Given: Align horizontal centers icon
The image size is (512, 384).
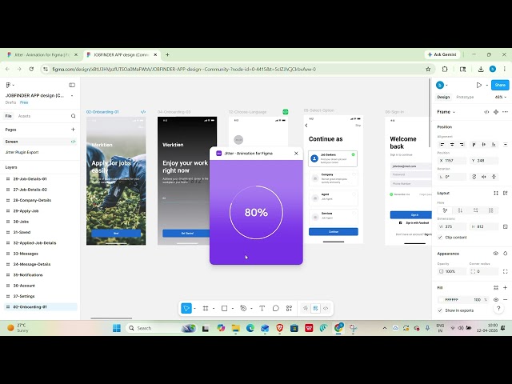Looking at the screenshot, I should [452, 144].
